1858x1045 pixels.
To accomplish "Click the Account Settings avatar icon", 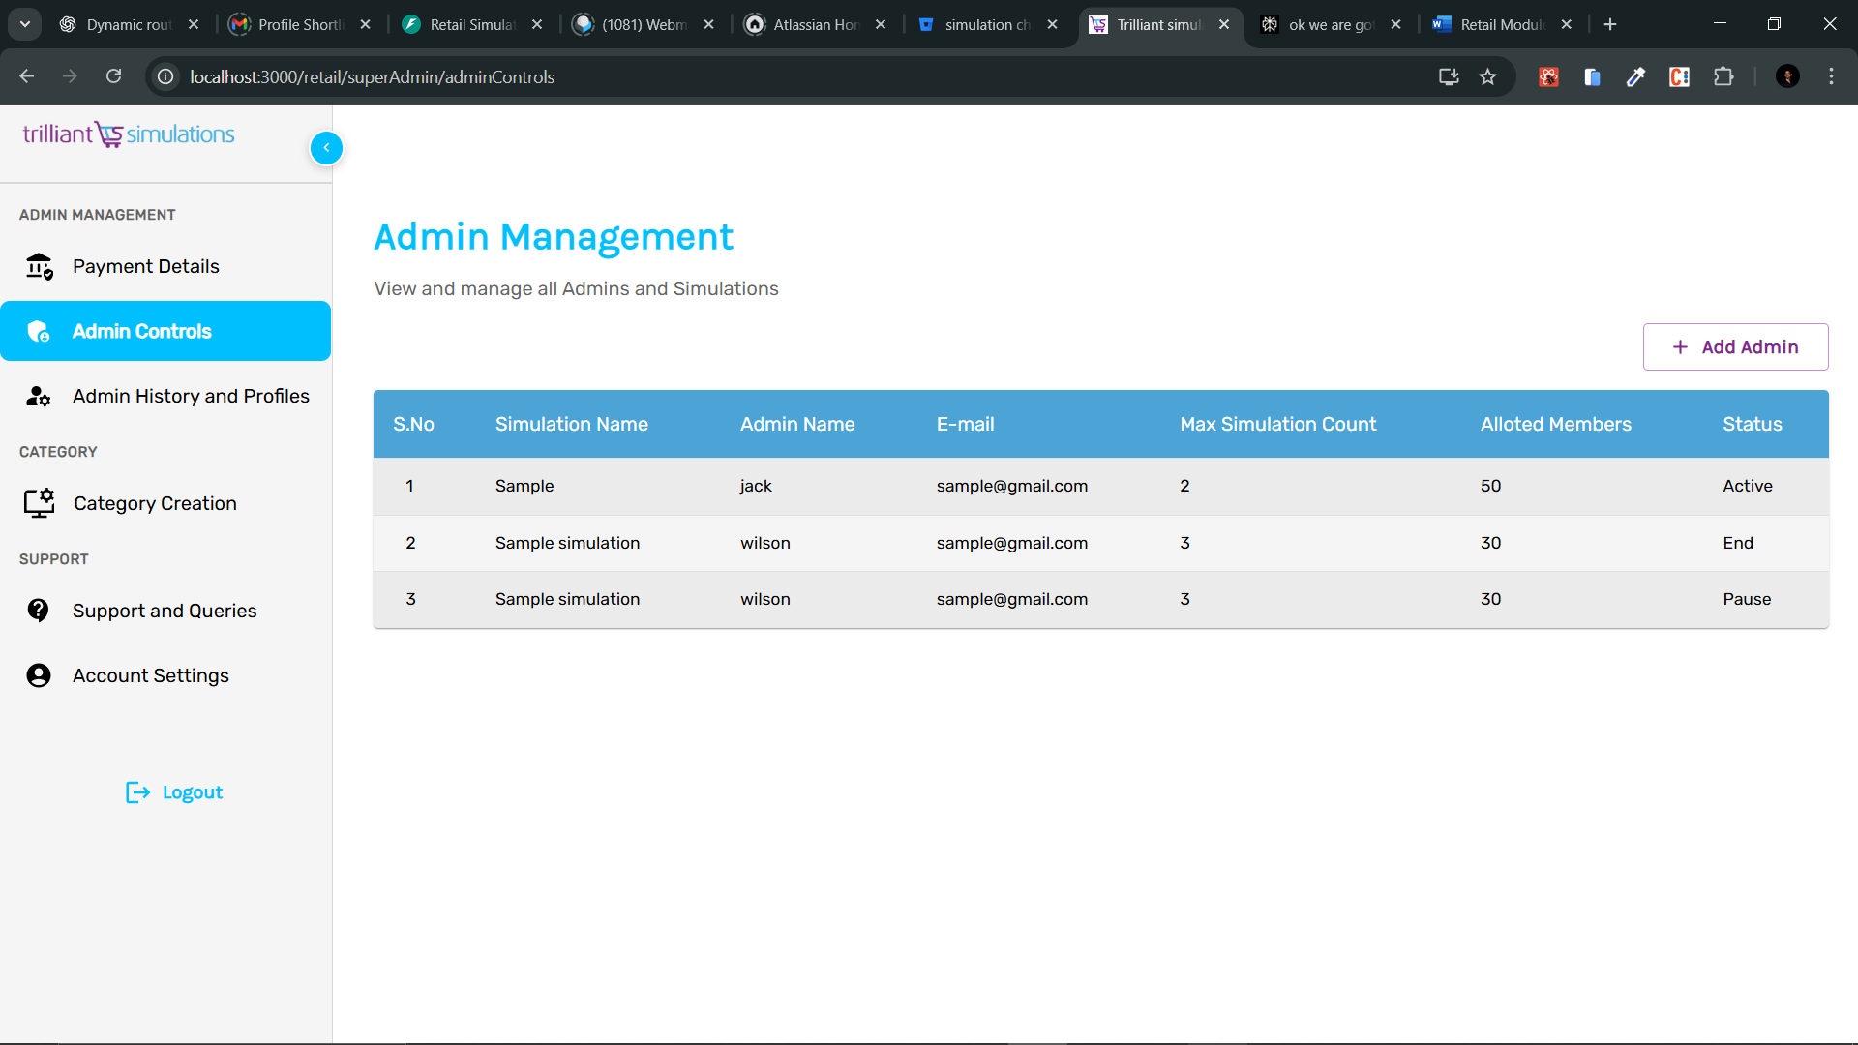I will click(x=39, y=675).
